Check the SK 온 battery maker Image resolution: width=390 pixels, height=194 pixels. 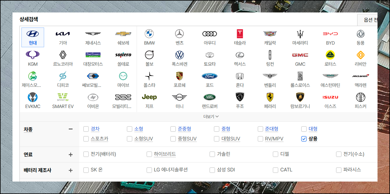tap(86, 170)
